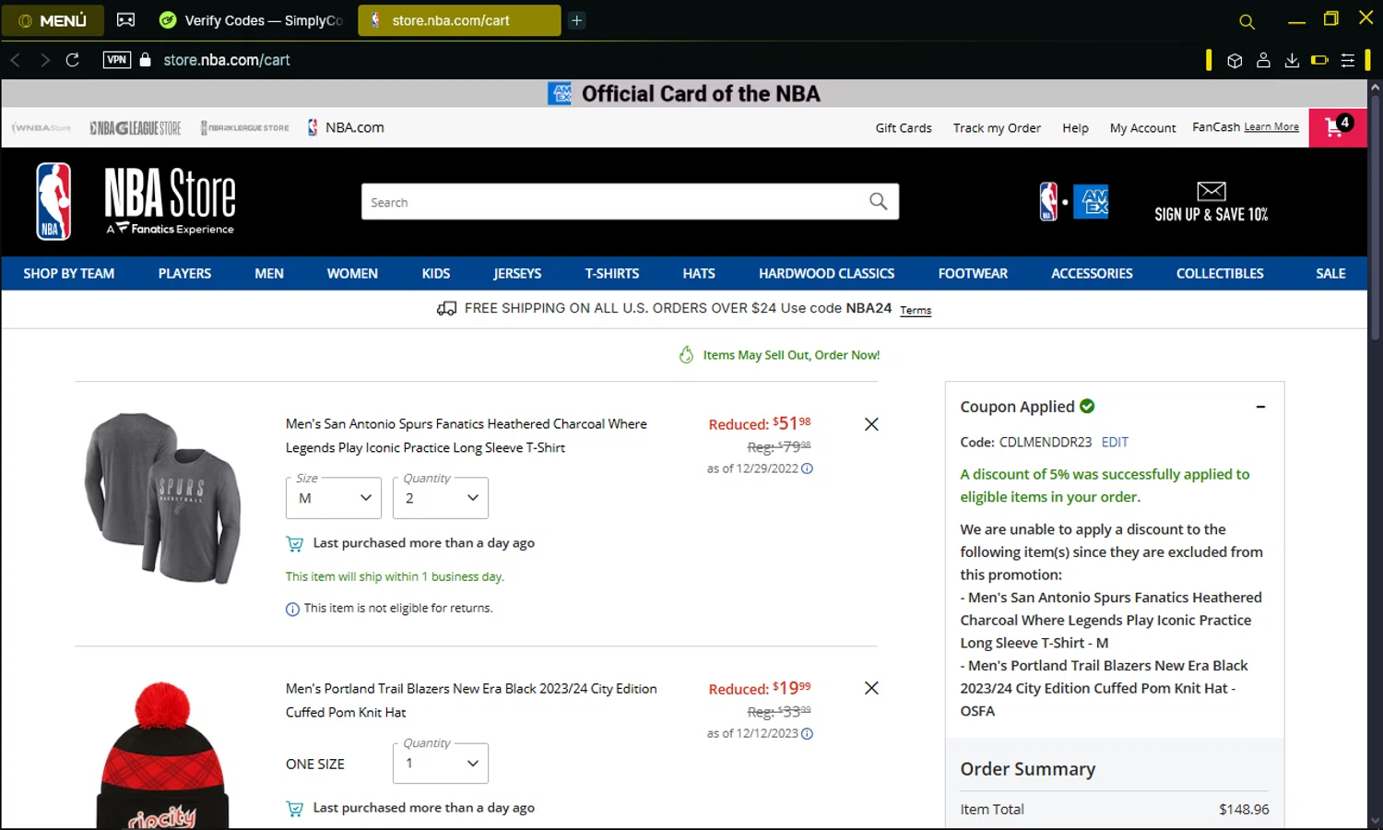Visit the NBA 2K League Store link
This screenshot has width=1383, height=830.
245,128
